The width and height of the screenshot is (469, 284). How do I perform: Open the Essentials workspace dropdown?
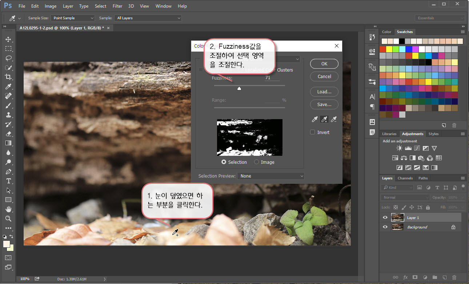pos(440,18)
